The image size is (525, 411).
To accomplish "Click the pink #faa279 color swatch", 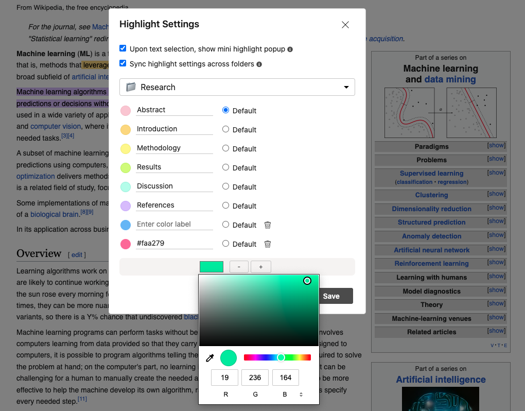I will 126,244.
